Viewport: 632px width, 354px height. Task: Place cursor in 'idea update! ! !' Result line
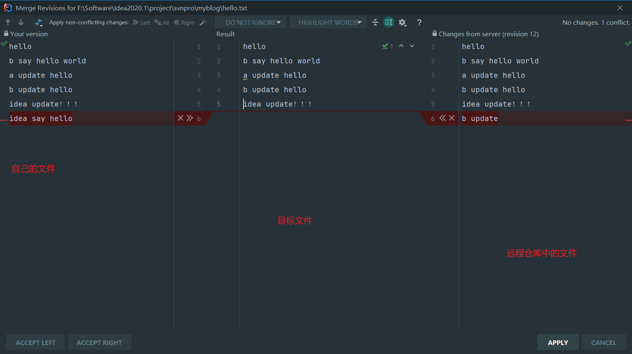pyautogui.click(x=277, y=104)
